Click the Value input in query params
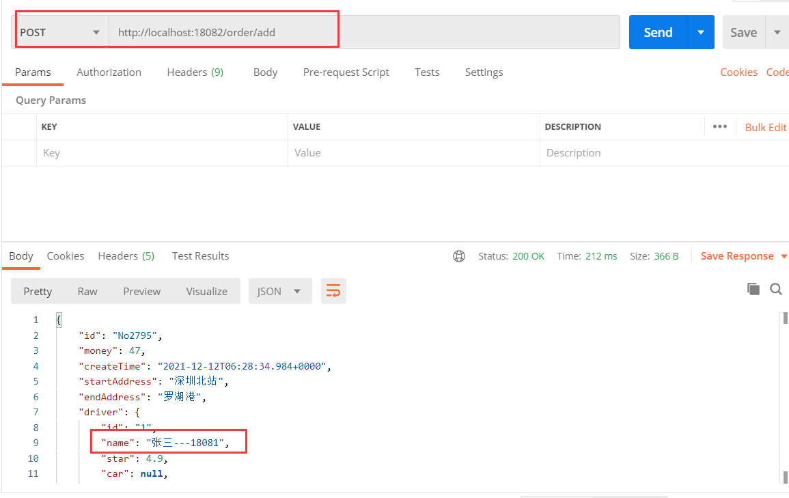The height and width of the screenshot is (498, 789). (413, 153)
